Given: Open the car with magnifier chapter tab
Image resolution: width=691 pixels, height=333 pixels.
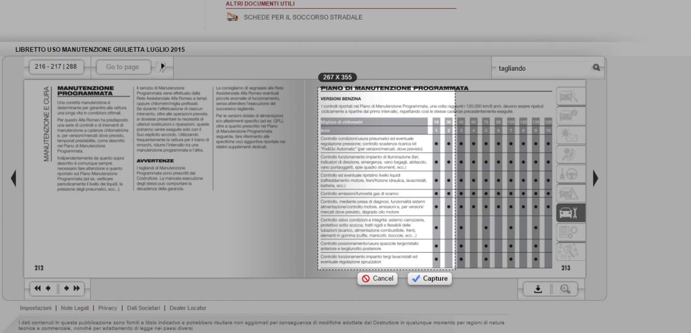Looking at the screenshot, I should point(571,97).
